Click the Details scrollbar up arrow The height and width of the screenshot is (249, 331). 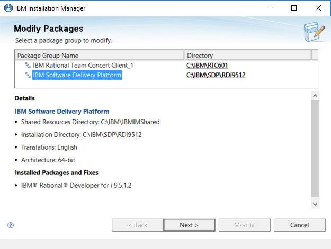(x=315, y=96)
